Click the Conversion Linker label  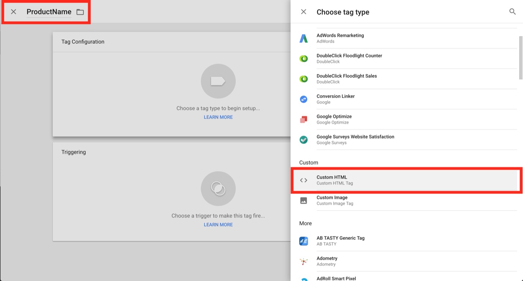pos(335,96)
